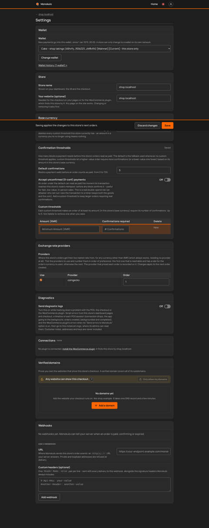Toggle Accept unconfirmed (0-conf) payments

[167, 180]
